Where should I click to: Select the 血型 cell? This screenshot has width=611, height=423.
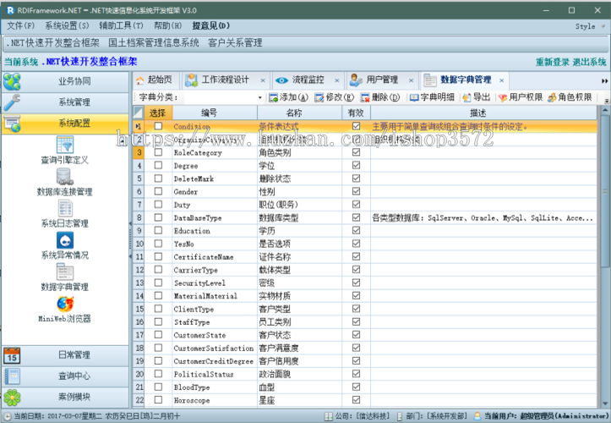pyautogui.click(x=299, y=387)
